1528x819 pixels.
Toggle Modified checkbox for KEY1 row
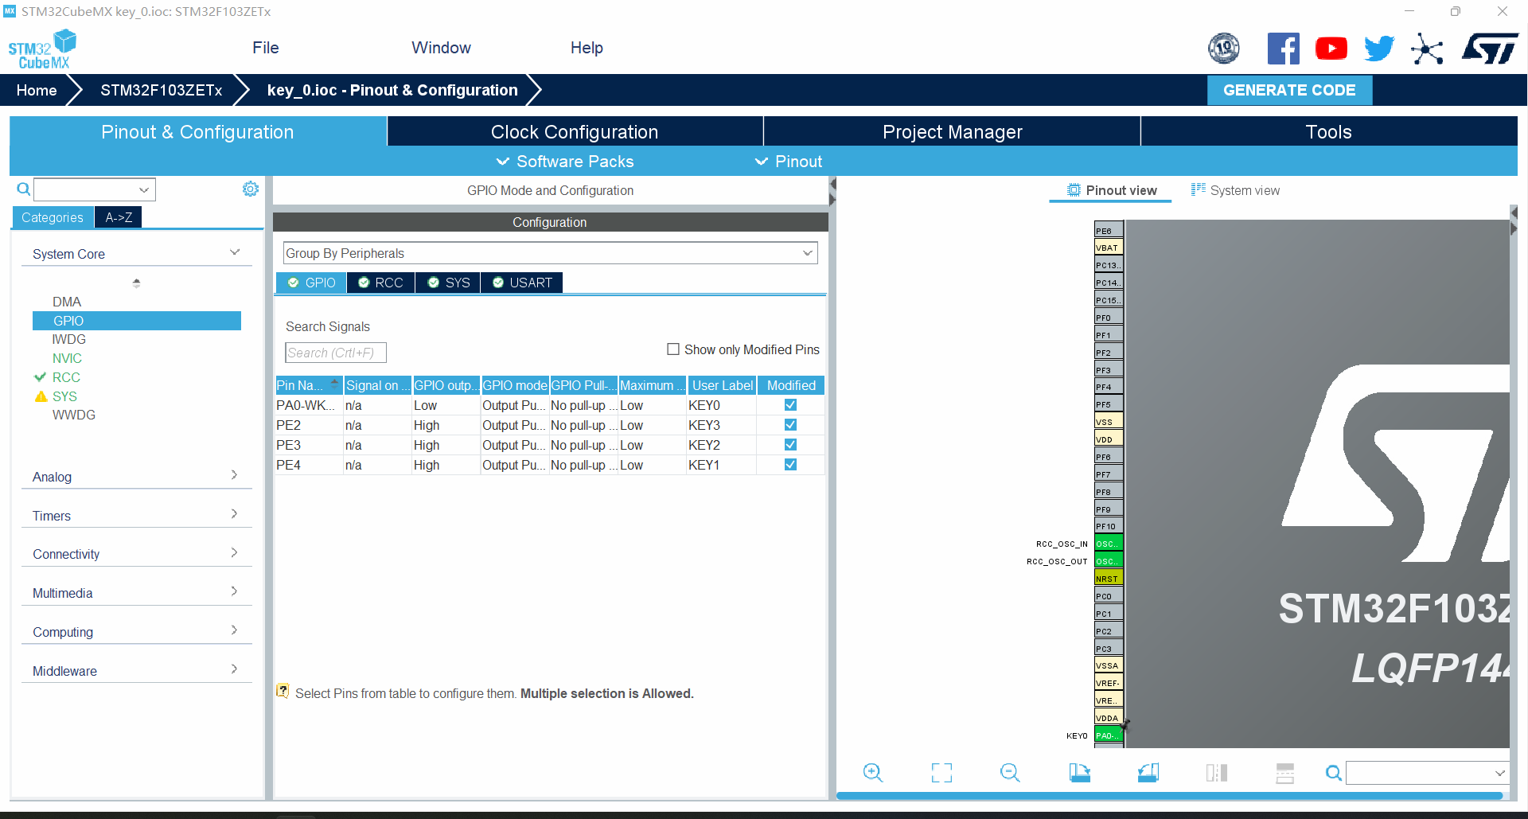click(790, 465)
